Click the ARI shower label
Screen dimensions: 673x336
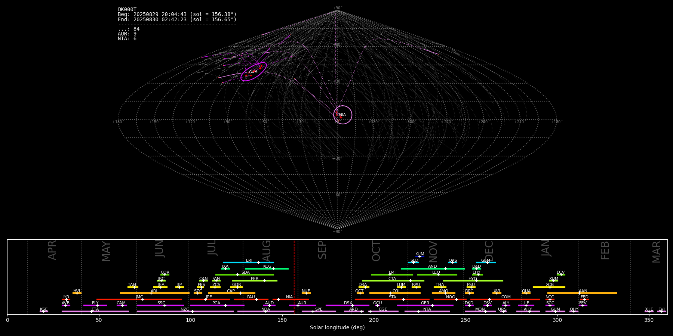[154, 291]
